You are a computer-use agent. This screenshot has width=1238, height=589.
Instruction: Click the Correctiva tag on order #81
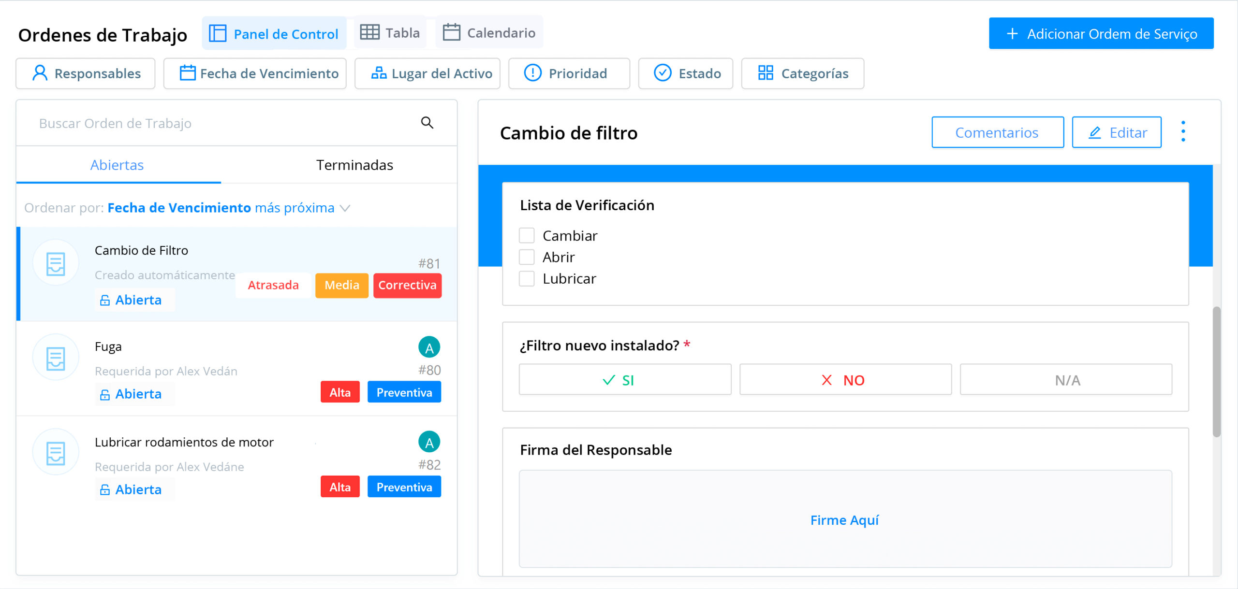coord(407,285)
